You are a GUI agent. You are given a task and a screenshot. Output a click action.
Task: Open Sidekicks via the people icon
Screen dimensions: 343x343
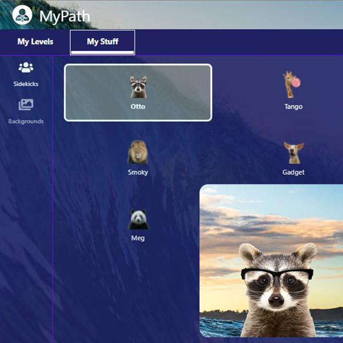point(26,68)
